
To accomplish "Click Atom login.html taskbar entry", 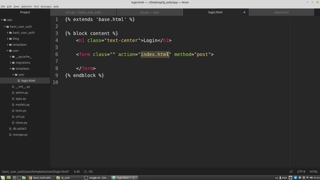I will (124, 178).
